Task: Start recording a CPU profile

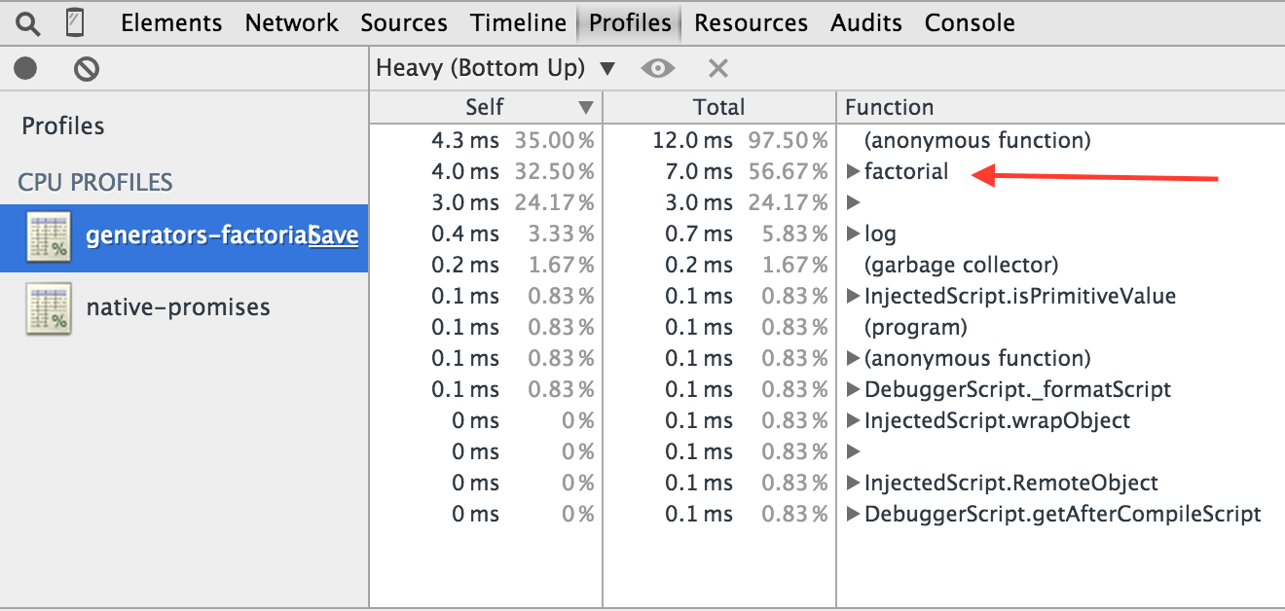Action: coord(26,69)
